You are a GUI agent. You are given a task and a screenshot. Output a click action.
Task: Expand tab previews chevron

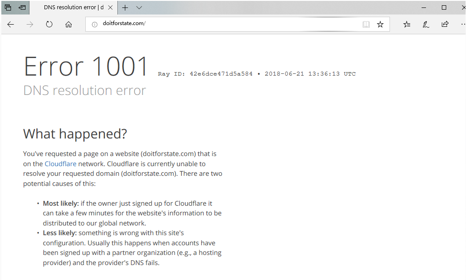point(139,7)
